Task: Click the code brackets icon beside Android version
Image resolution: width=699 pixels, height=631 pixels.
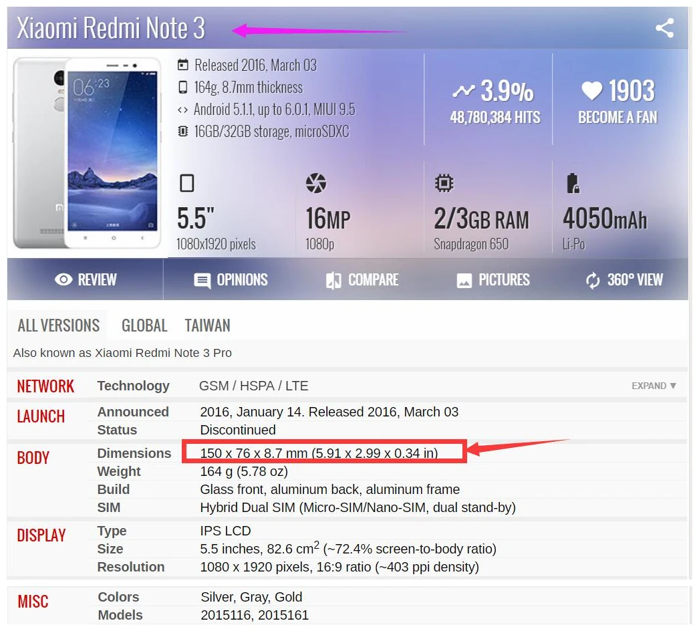Action: [x=183, y=110]
